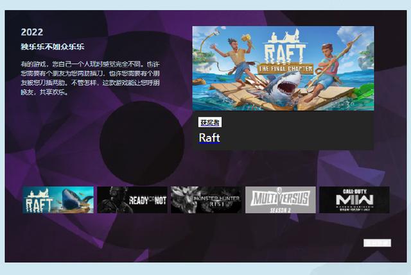Select the Ready or Not nominee thumbnail

(132, 200)
